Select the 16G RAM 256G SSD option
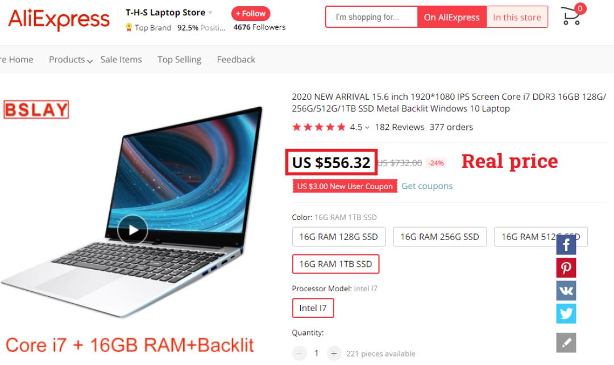The width and height of the screenshot is (614, 365). pyautogui.click(x=439, y=237)
